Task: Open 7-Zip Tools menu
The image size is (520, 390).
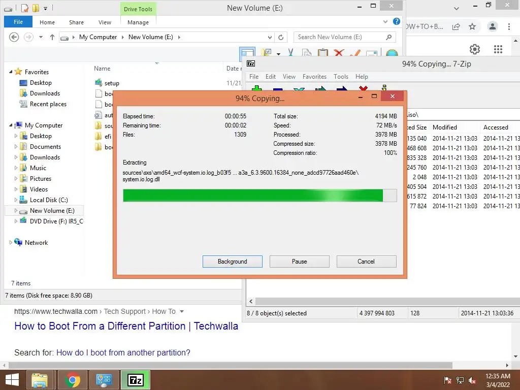Action: (x=341, y=77)
